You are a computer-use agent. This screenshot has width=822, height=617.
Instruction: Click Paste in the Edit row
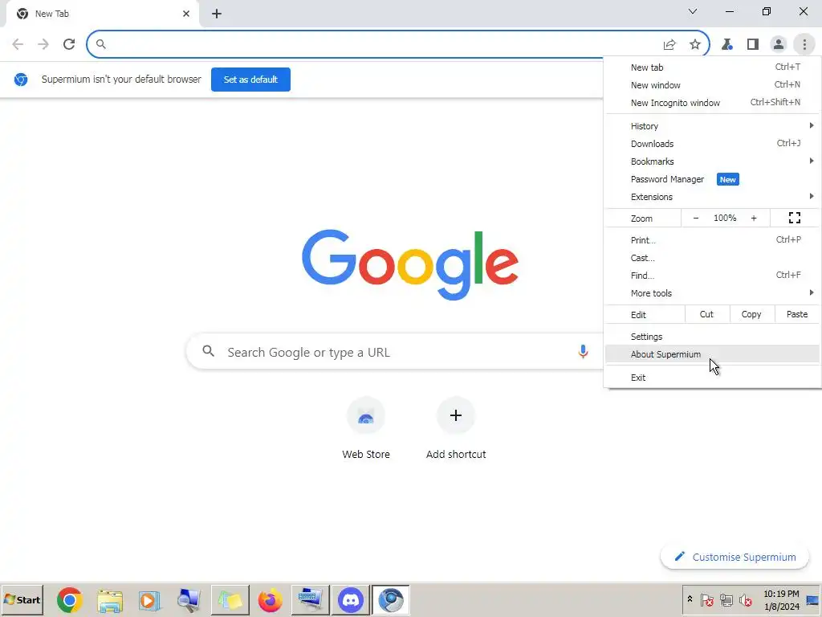tap(797, 314)
